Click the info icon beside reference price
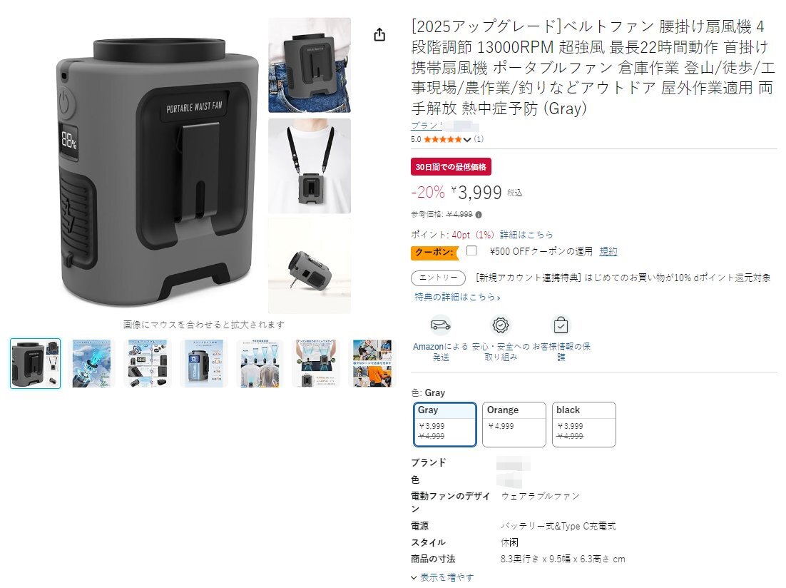This screenshot has height=588, width=786. tap(479, 215)
